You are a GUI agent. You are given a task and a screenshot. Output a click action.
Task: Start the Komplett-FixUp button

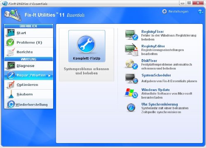(87, 46)
